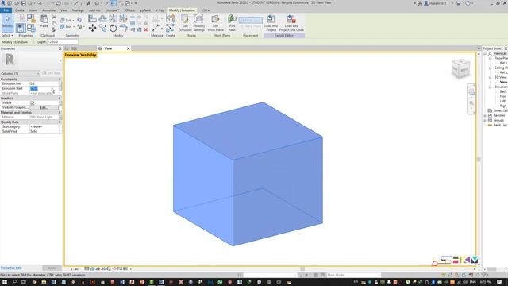Click the Align tool icon in Modify panel
The width and height of the screenshot is (508, 286).
click(x=92, y=19)
